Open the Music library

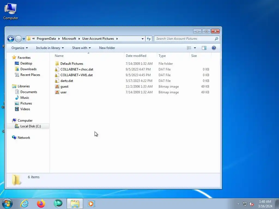click(25, 98)
